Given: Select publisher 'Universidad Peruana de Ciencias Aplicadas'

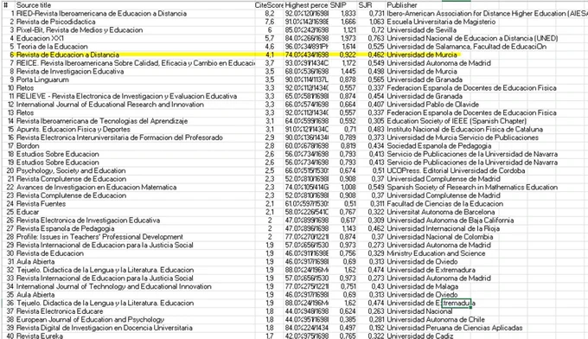Looking at the screenshot, I should tap(455, 328).
